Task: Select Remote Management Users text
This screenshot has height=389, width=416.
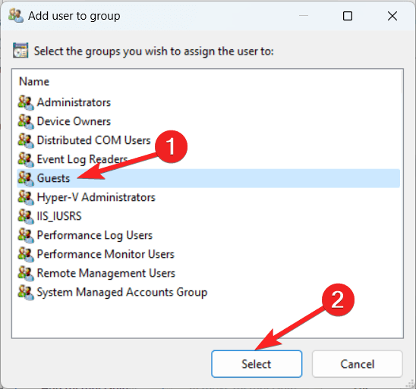Action: pyautogui.click(x=106, y=274)
